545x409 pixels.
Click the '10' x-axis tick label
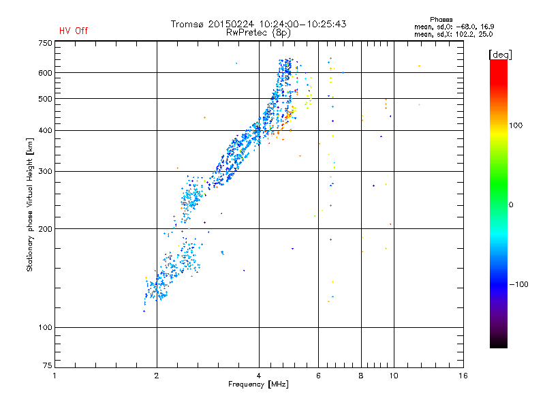click(x=394, y=376)
